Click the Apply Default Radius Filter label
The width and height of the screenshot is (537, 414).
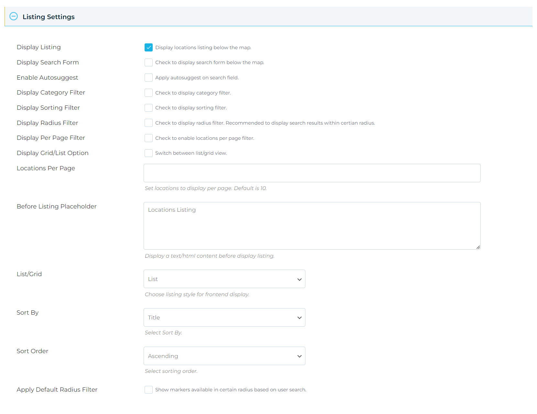pos(57,390)
